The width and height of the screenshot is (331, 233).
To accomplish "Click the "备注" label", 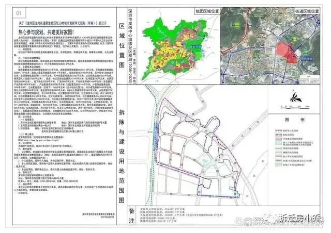I will [x=132, y=215].
